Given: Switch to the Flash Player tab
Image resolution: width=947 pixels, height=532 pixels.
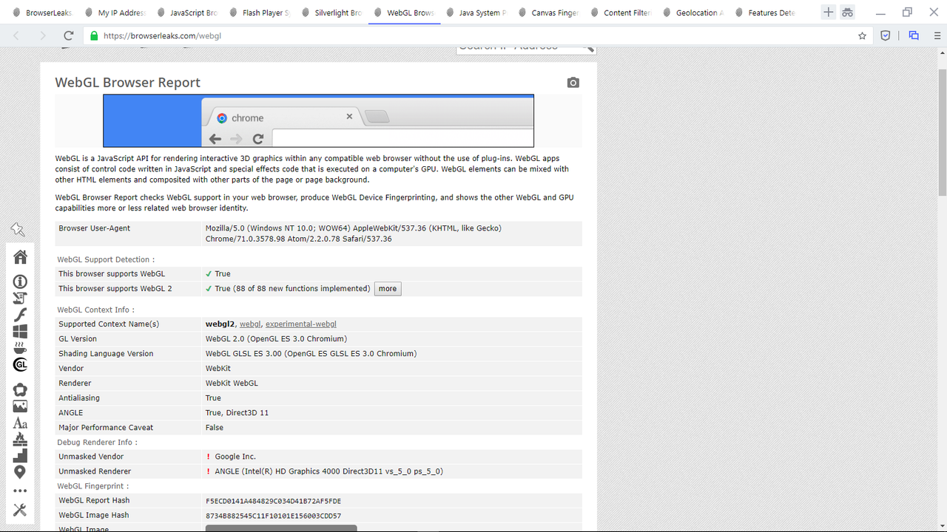Looking at the screenshot, I should [x=260, y=13].
